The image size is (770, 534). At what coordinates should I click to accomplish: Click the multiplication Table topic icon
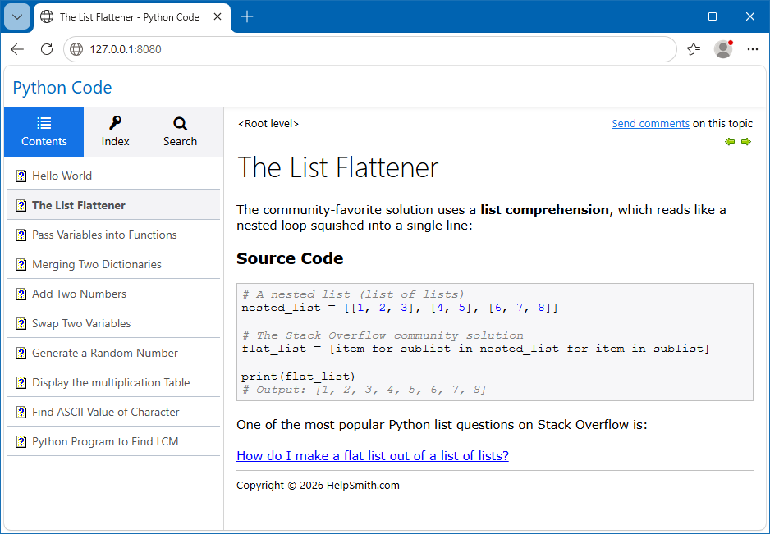click(x=21, y=382)
